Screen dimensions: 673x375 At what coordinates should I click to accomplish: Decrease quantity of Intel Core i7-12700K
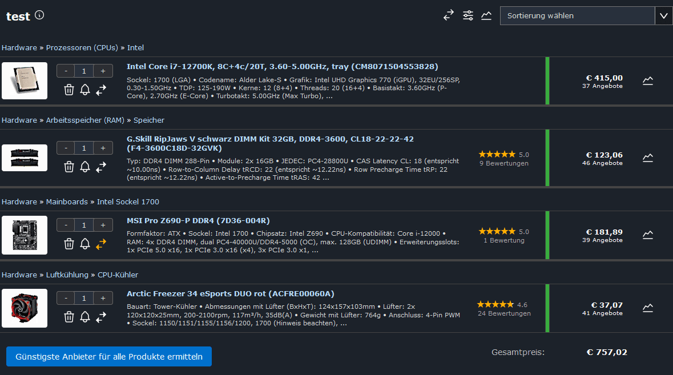(x=66, y=71)
